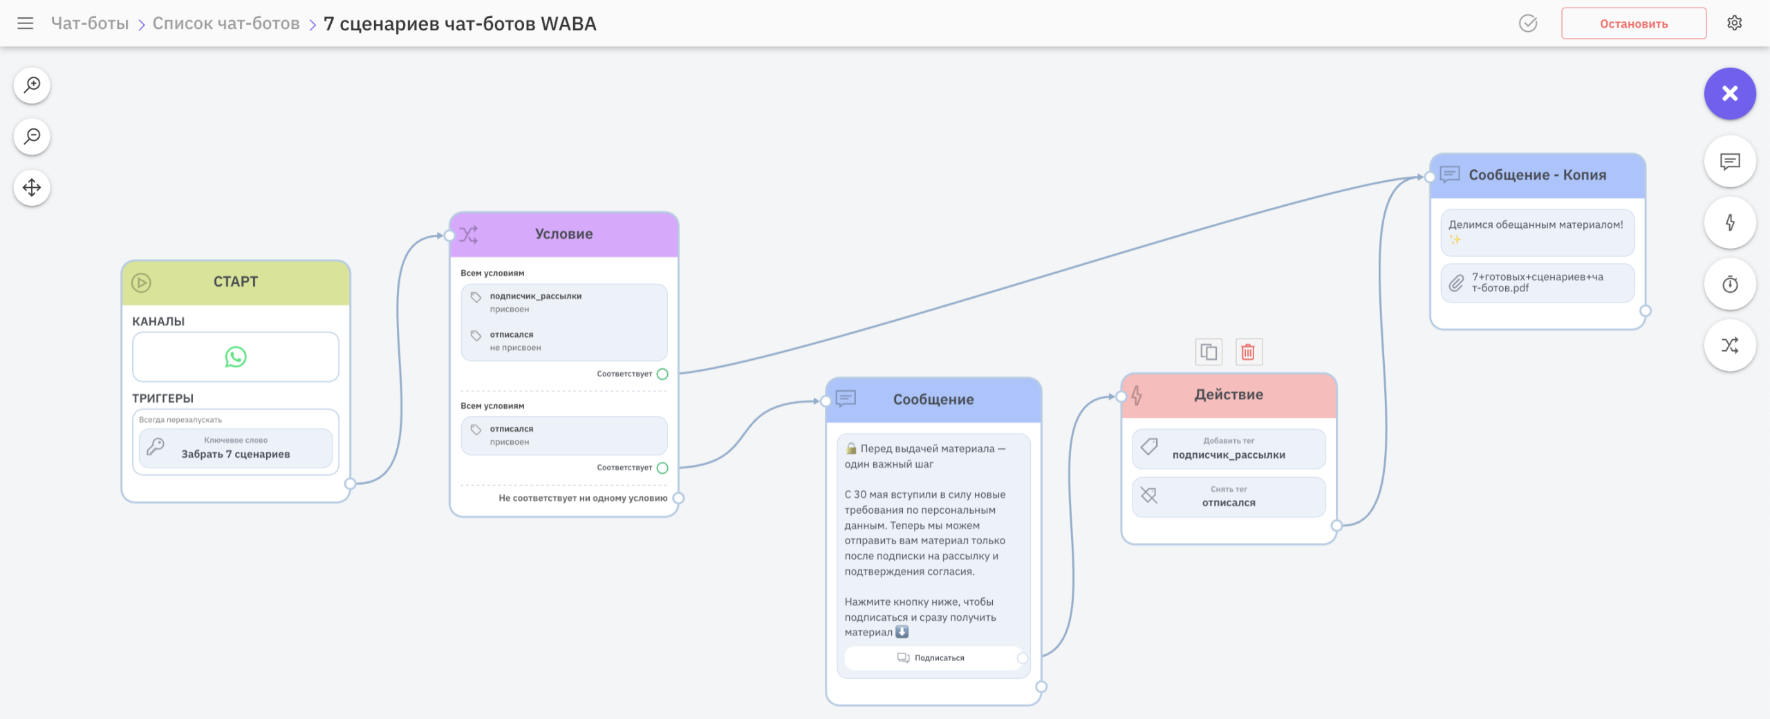Click the Забрать 7 сценариев keyword trigger

tap(236, 448)
